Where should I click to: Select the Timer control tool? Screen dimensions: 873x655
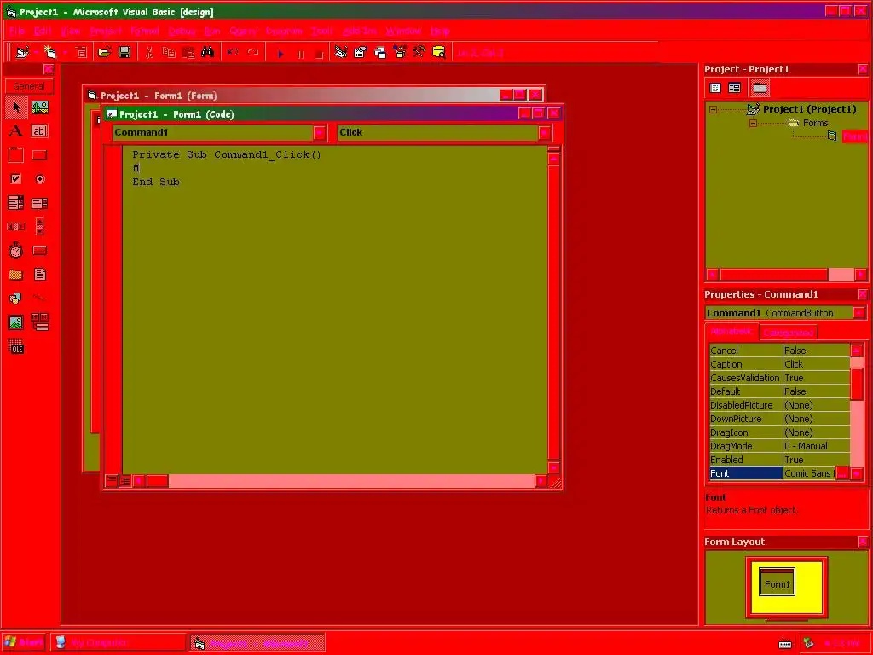(x=16, y=251)
